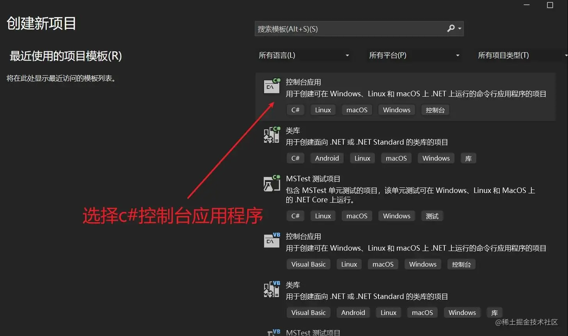Click the arrow beside the search magnifier
The width and height of the screenshot is (568, 336).
[x=460, y=28]
